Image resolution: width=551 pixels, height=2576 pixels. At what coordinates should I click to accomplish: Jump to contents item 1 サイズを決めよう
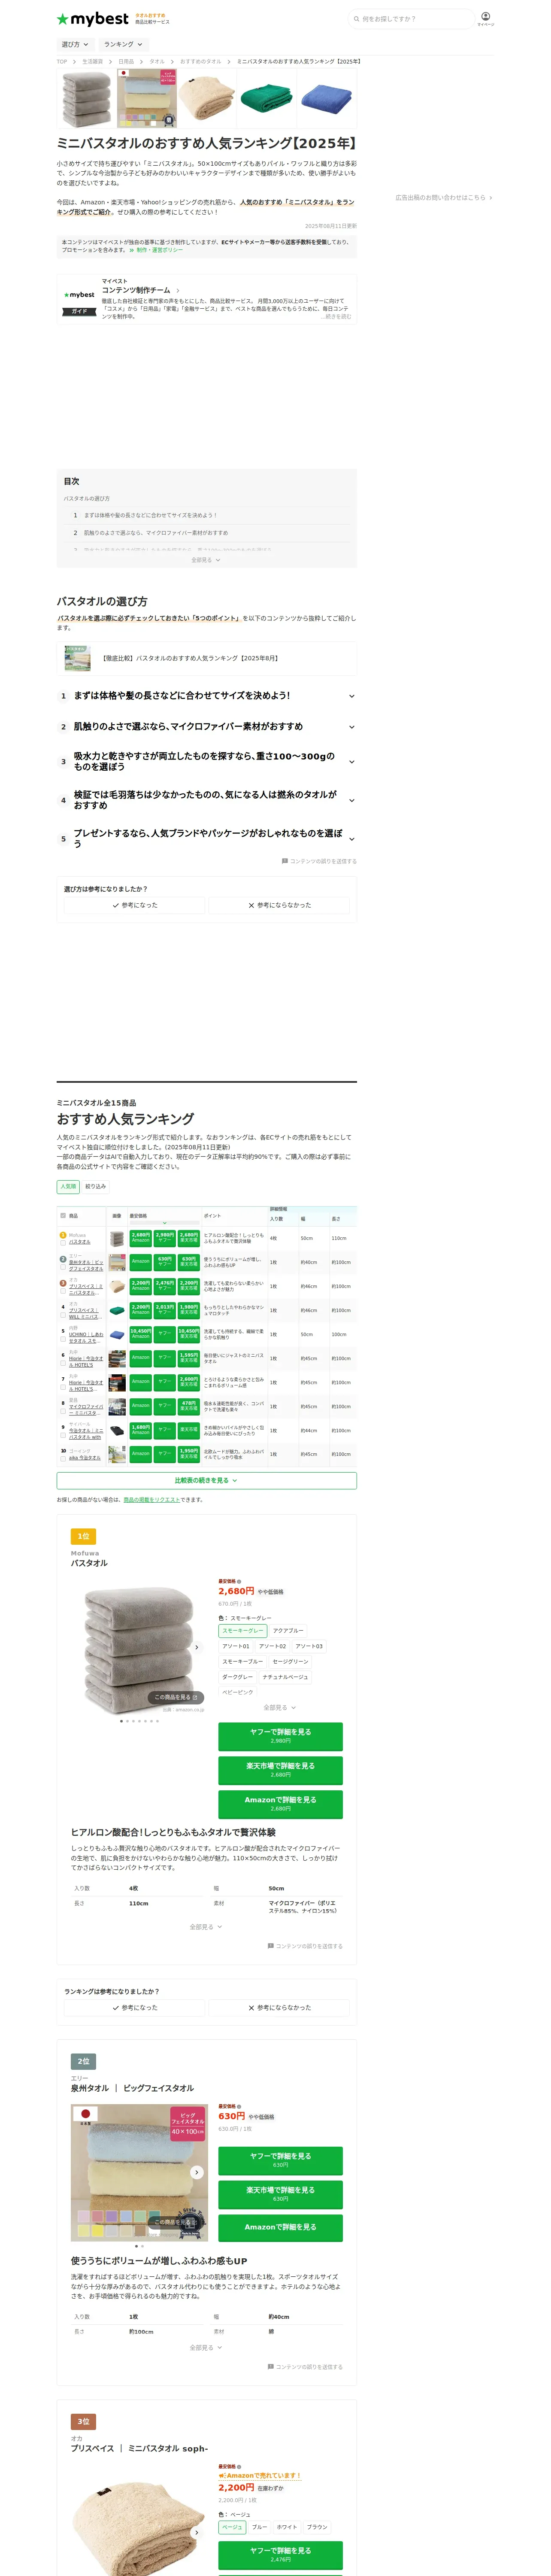tap(150, 515)
